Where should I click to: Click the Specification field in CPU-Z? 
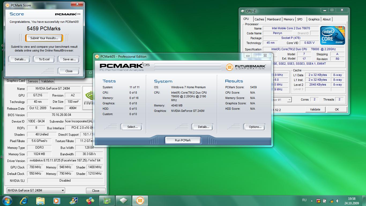303,49
